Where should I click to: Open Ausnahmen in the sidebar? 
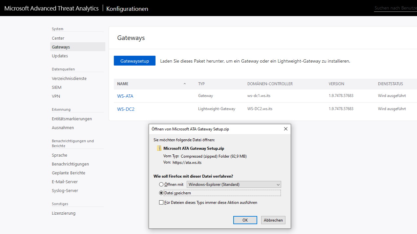point(63,128)
